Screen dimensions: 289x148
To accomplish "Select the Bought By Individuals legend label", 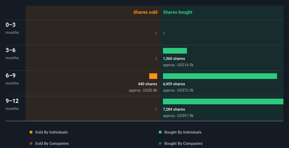I will coord(183,132).
